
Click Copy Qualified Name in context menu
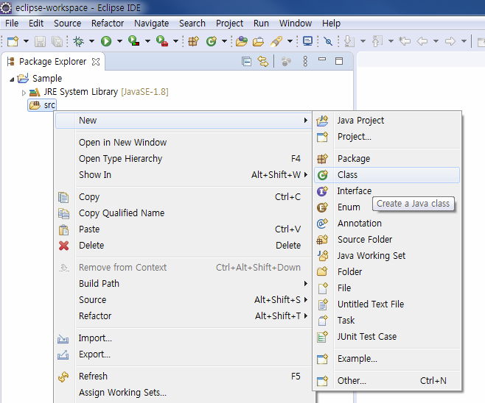pyautogui.click(x=183, y=213)
